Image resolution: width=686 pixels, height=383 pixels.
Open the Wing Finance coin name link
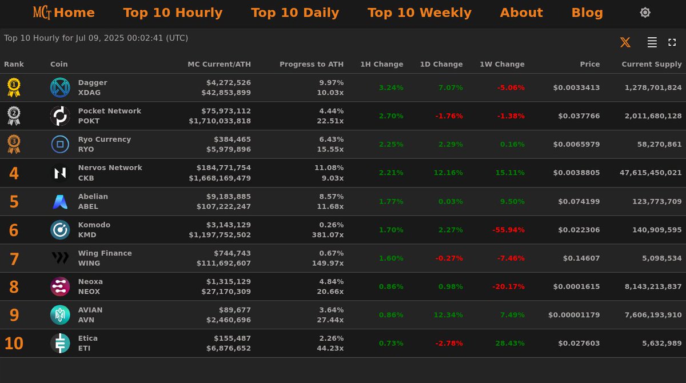coord(105,253)
